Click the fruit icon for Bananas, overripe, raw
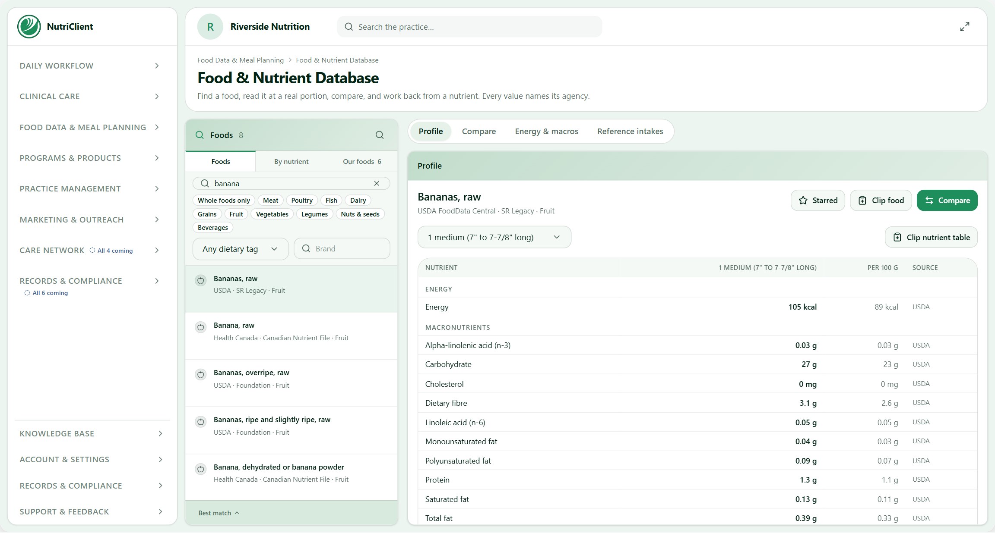The image size is (995, 533). tap(201, 375)
